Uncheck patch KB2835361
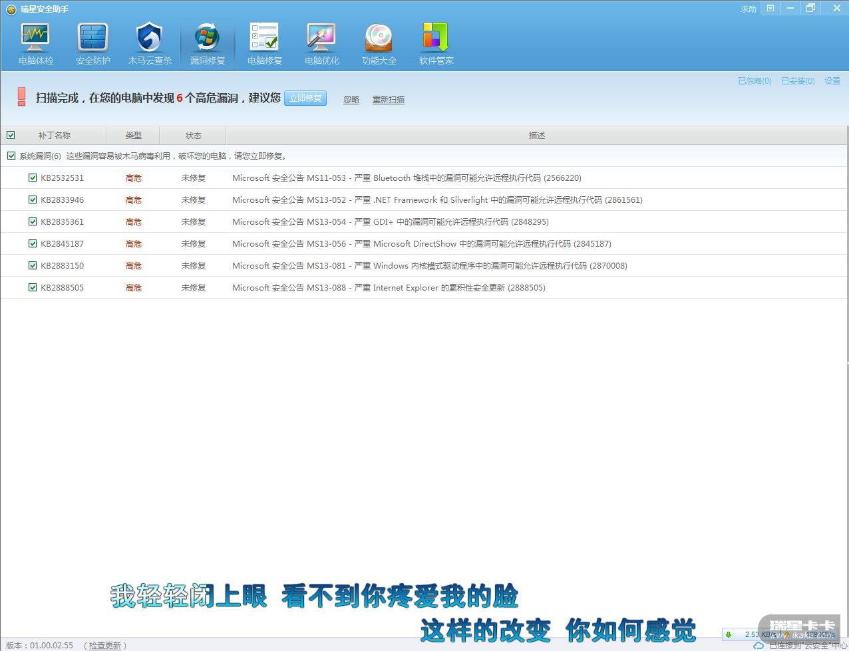Image resolution: width=849 pixels, height=651 pixels. [33, 221]
